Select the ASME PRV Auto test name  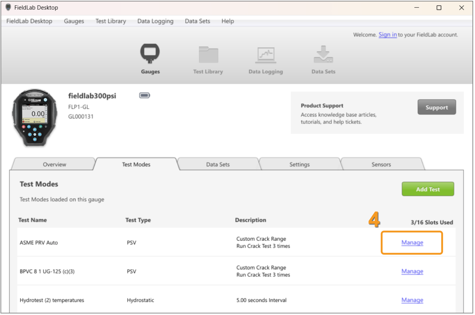point(39,243)
